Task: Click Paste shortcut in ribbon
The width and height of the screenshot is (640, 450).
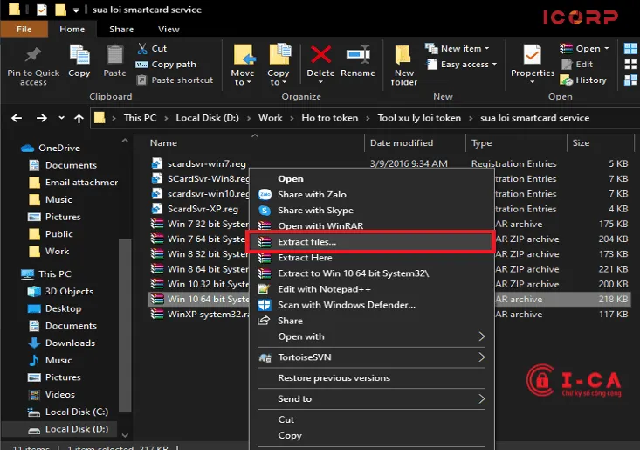Action: click(x=175, y=80)
